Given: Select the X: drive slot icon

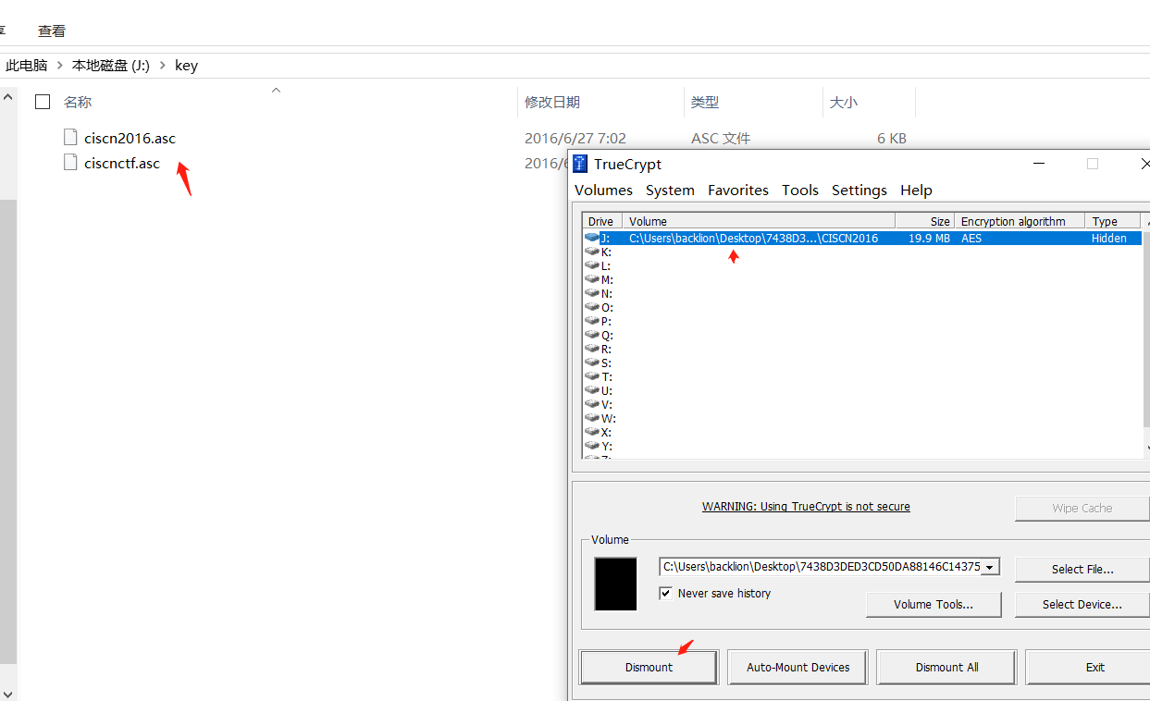Looking at the screenshot, I should (x=592, y=432).
